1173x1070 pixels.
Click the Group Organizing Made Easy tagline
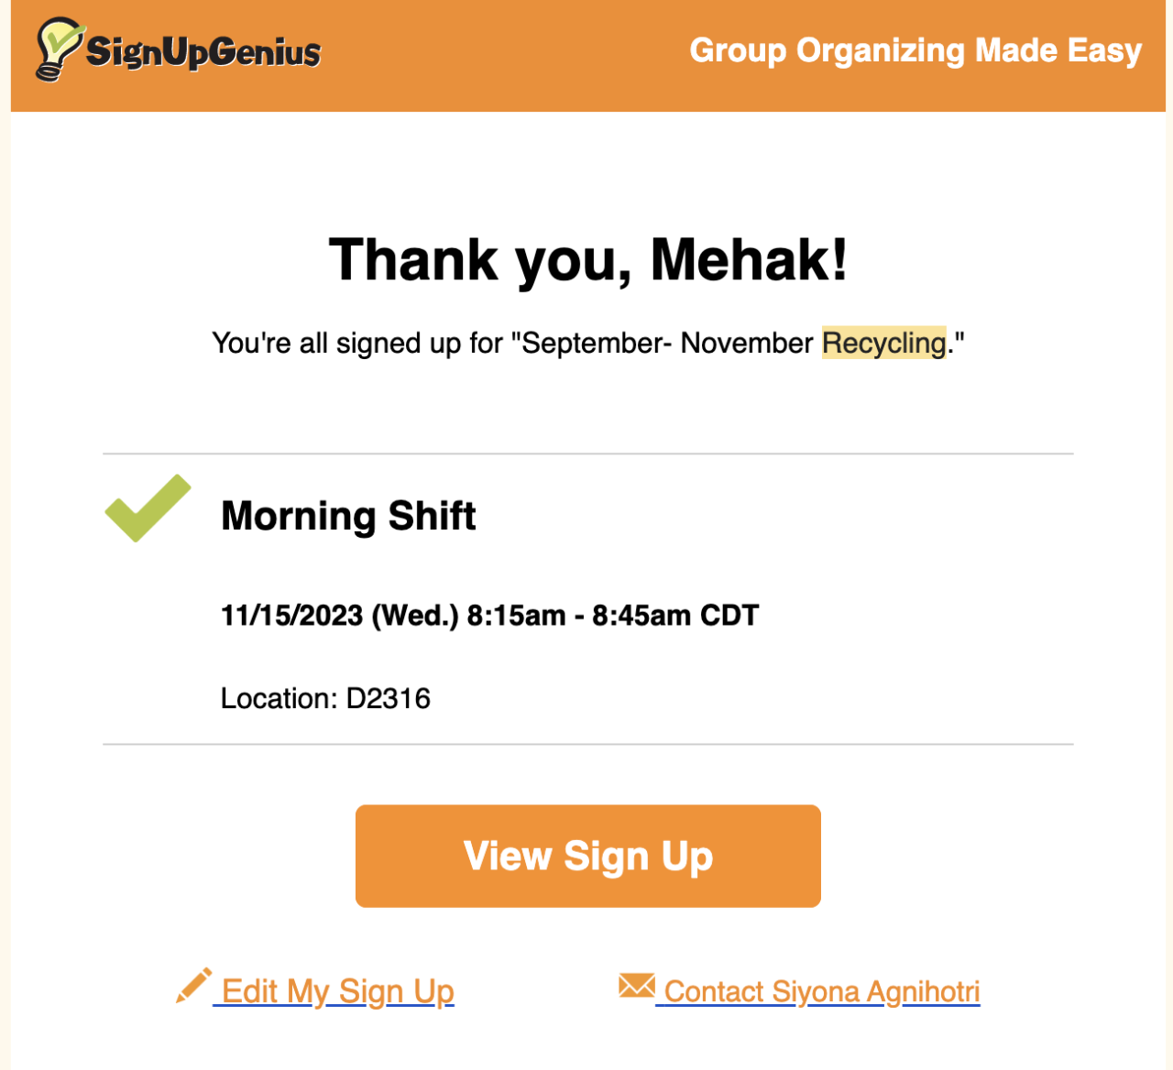915,50
